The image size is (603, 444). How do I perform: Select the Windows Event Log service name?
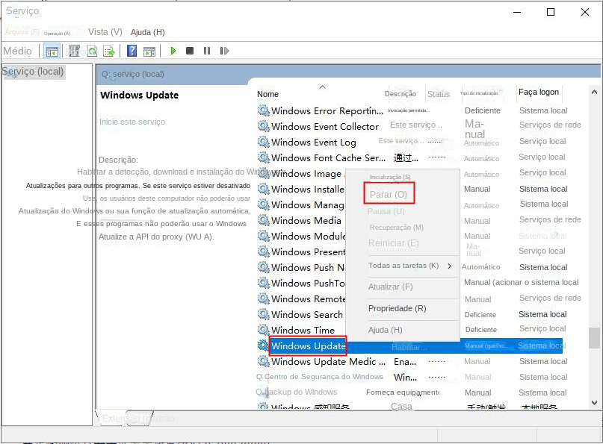(x=313, y=142)
